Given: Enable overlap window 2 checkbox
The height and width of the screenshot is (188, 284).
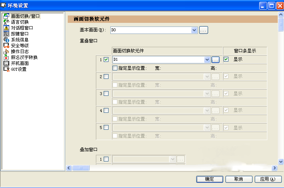Looking at the screenshot, I should (x=106, y=77).
